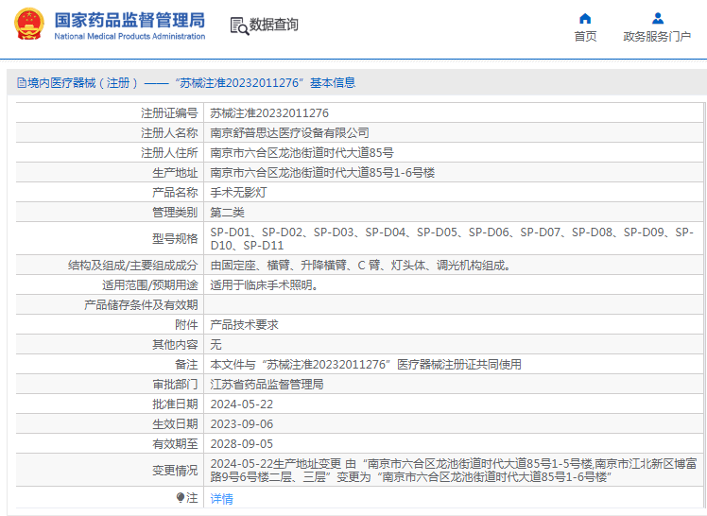Click the 批准日期 row label

coord(175,404)
